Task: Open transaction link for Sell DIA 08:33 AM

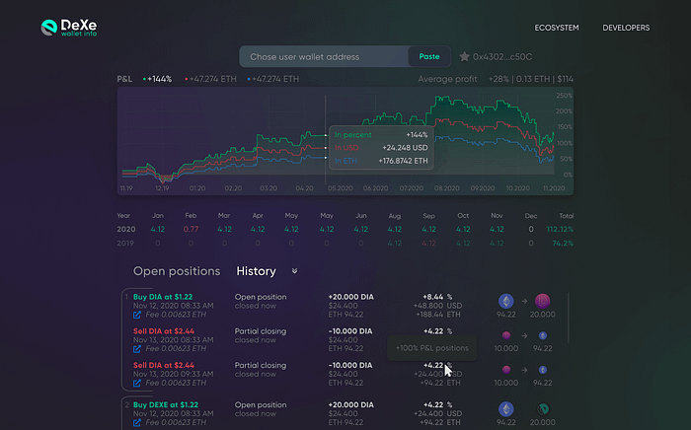Action: [x=137, y=349]
